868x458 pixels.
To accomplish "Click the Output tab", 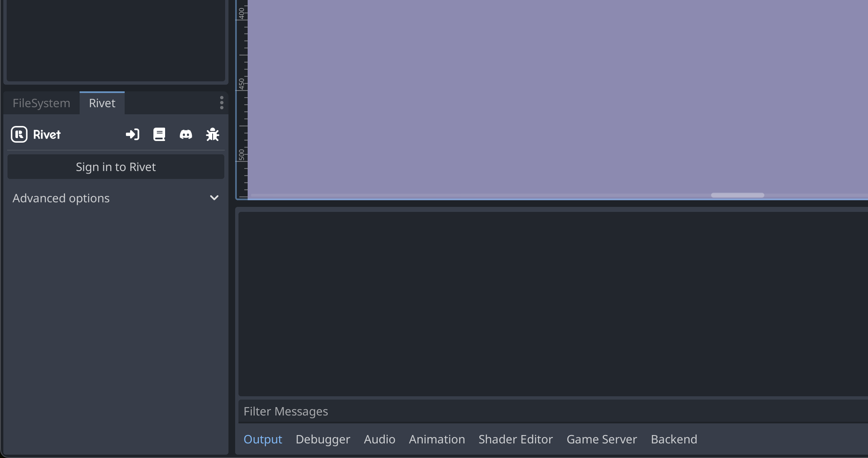I will tap(262, 439).
